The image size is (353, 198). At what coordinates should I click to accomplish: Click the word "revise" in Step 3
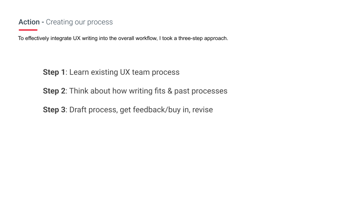click(x=202, y=110)
